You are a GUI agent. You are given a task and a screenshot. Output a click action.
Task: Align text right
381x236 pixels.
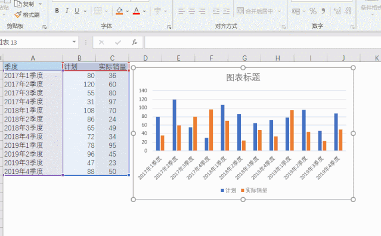202,11
